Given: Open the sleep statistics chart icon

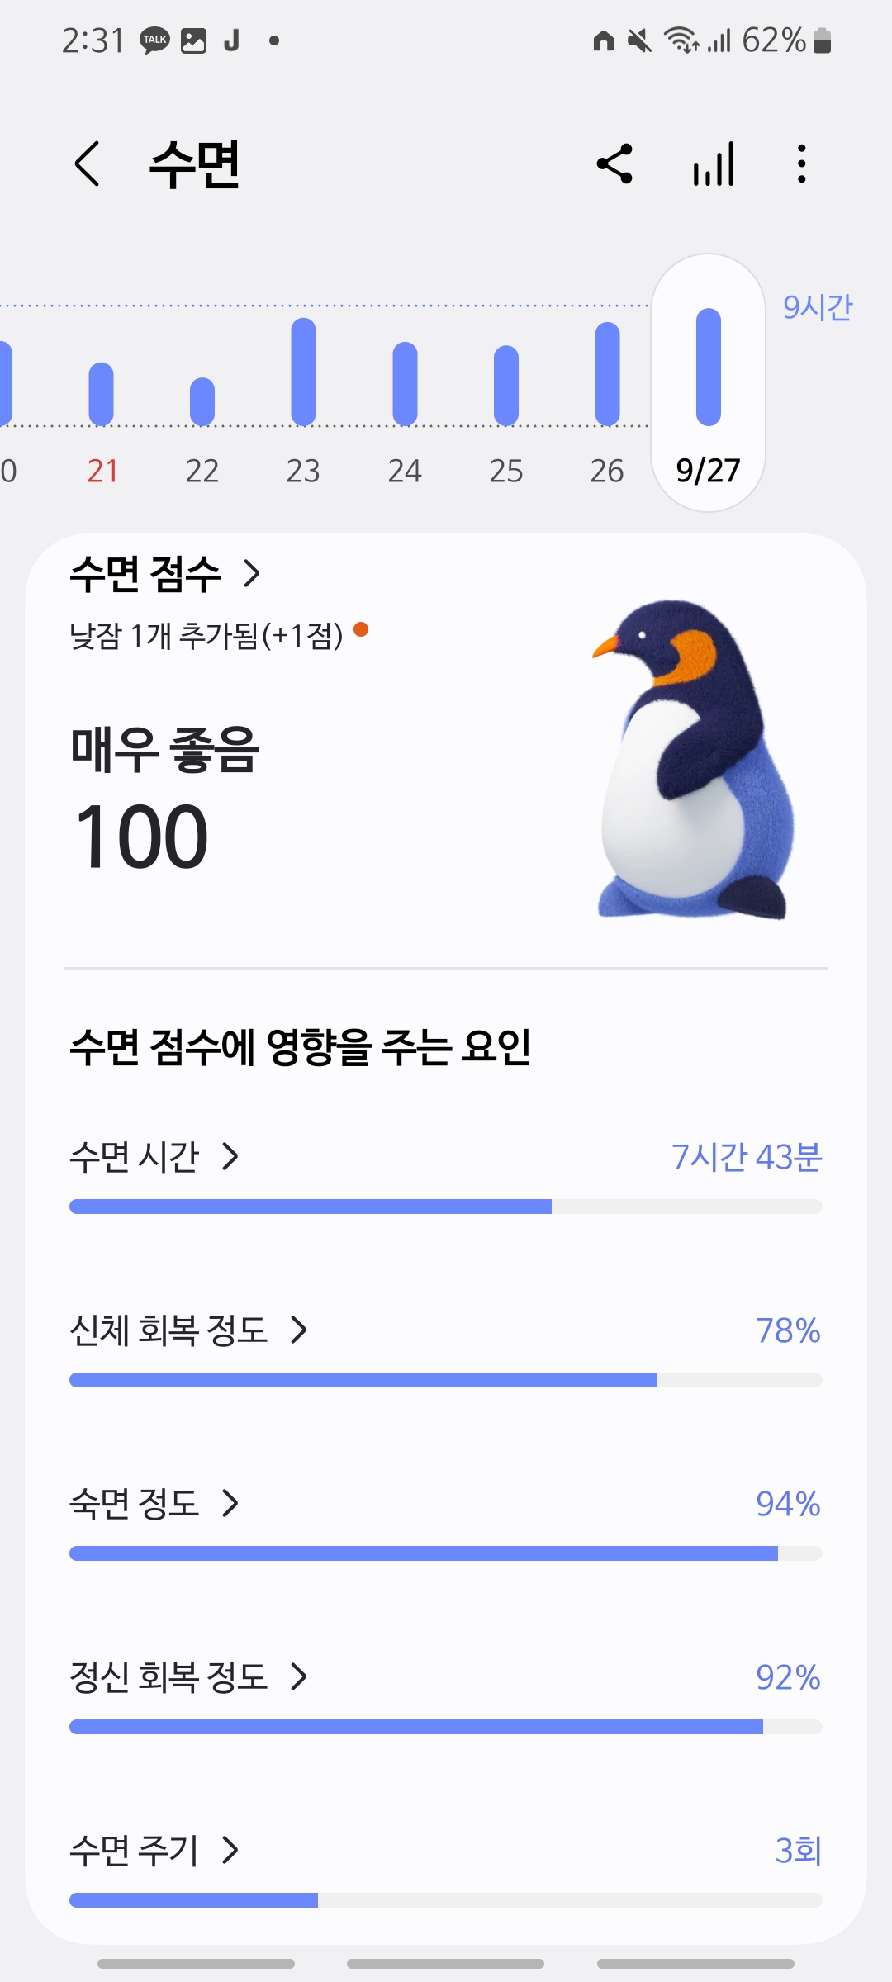Looking at the screenshot, I should point(714,164).
